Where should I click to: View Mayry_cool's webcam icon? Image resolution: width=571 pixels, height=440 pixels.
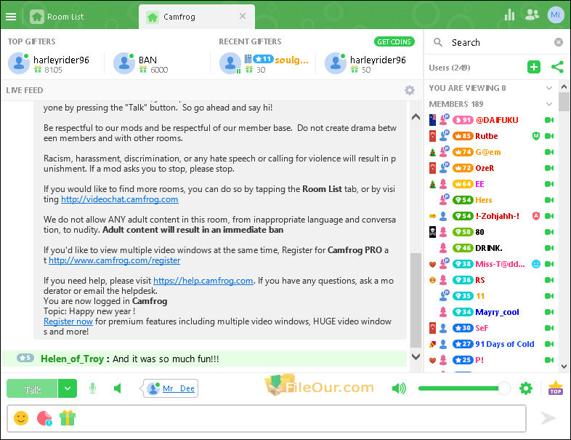coord(549,312)
